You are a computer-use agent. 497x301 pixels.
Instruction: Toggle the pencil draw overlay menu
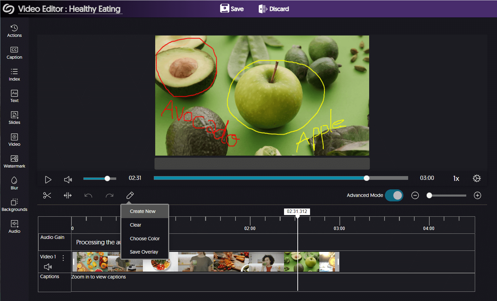point(130,195)
